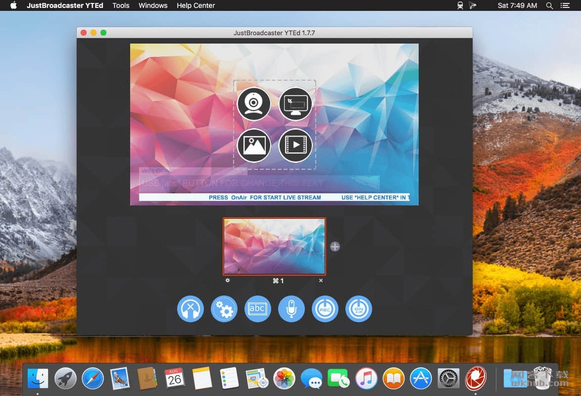
Task: Launch iTunes from the Dock
Action: [x=366, y=379]
